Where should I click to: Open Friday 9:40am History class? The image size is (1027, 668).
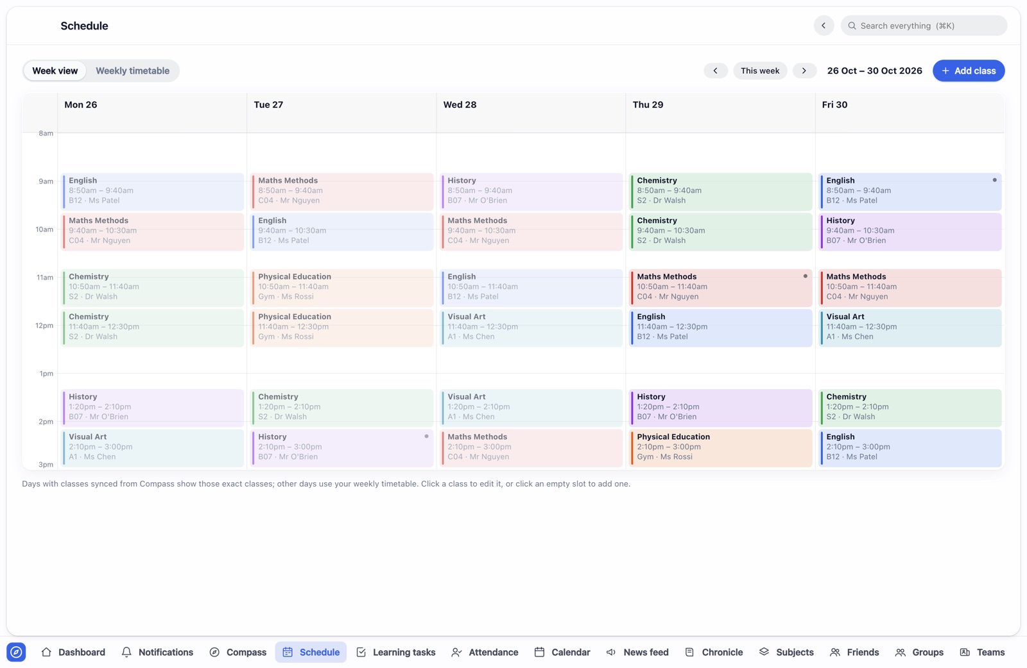click(x=910, y=231)
